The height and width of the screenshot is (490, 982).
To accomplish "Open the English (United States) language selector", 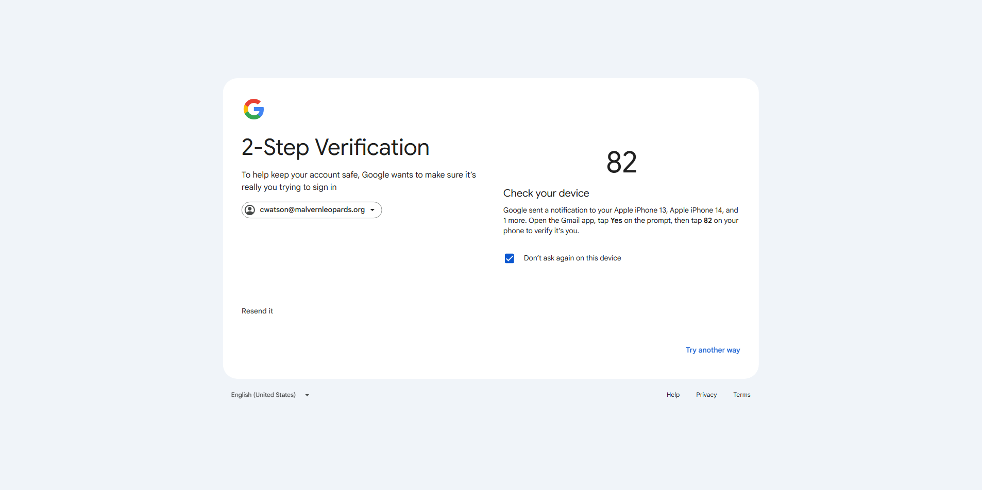I will pos(270,395).
